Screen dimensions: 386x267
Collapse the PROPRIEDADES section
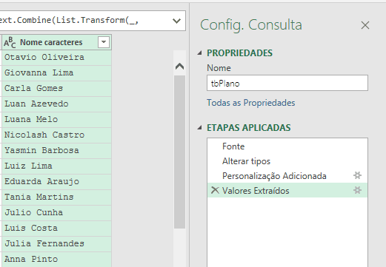(x=200, y=53)
